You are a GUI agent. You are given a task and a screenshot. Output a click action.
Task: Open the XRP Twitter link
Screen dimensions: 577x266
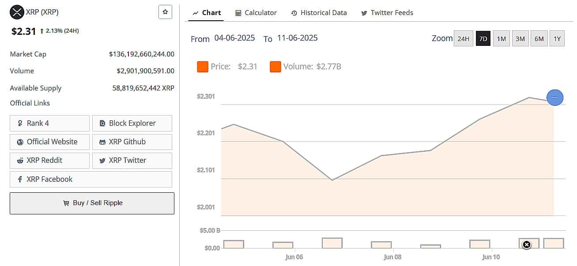132,161
